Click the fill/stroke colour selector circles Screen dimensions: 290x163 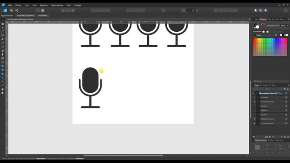256,26
